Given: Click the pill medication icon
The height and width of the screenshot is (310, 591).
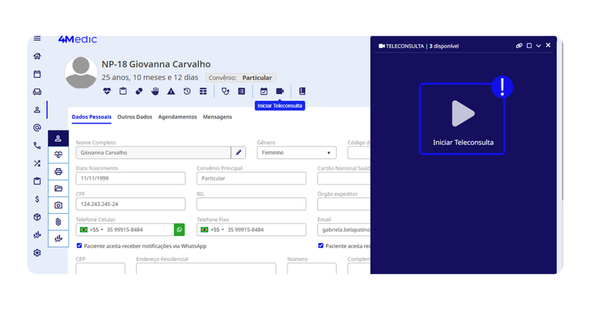Looking at the screenshot, I should tap(139, 91).
